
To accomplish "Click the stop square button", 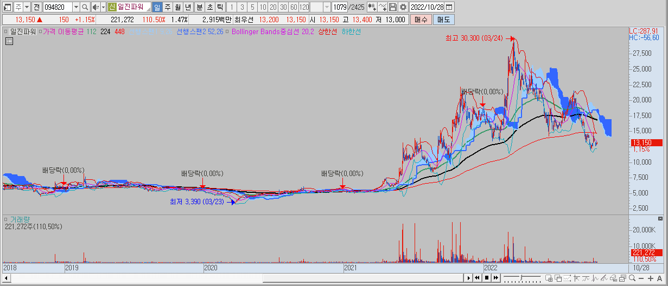I will pyautogui.click(x=487, y=278).
